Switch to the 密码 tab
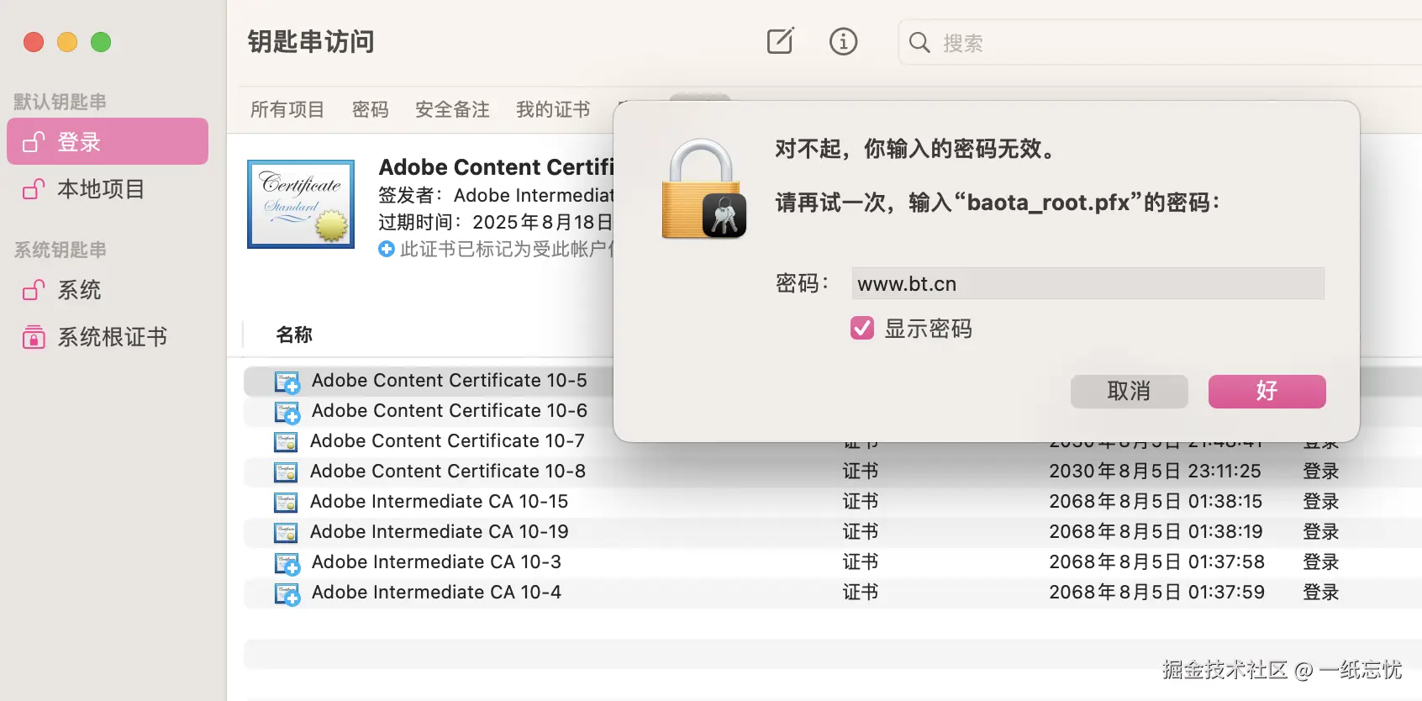This screenshot has height=701, width=1422. pyautogui.click(x=370, y=109)
